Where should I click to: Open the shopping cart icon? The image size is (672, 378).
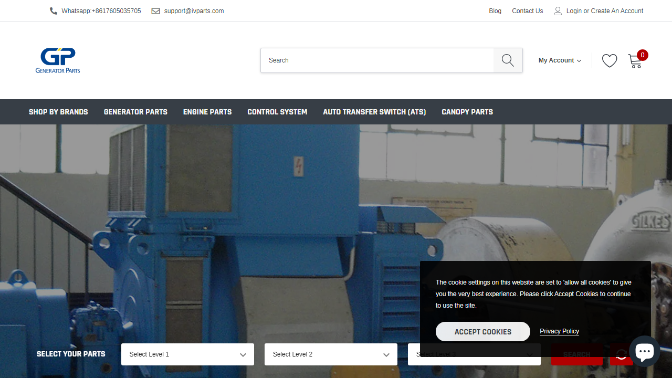tap(635, 61)
